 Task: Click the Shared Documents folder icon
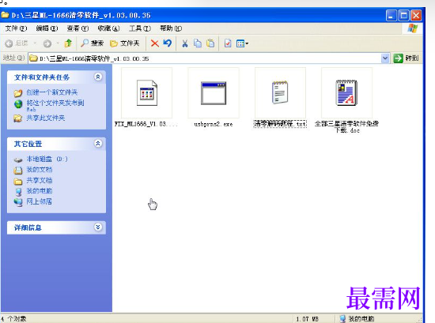pyautogui.click(x=18, y=182)
